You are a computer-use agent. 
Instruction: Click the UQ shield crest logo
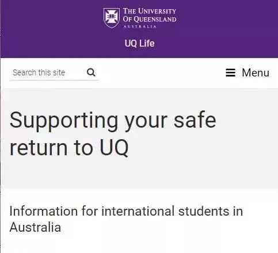112,18
